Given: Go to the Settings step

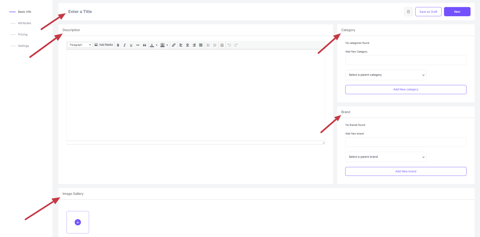Looking at the screenshot, I should click(x=24, y=46).
